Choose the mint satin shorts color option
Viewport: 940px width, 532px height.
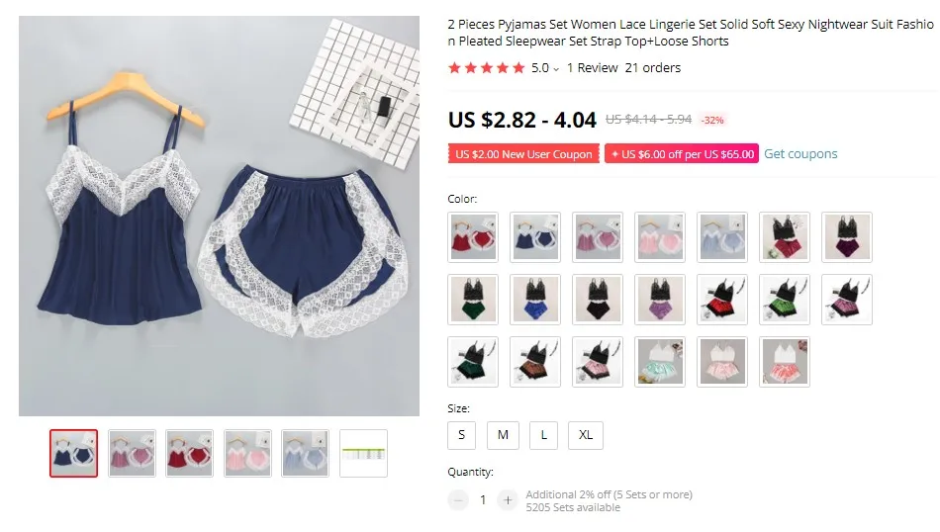(x=660, y=362)
